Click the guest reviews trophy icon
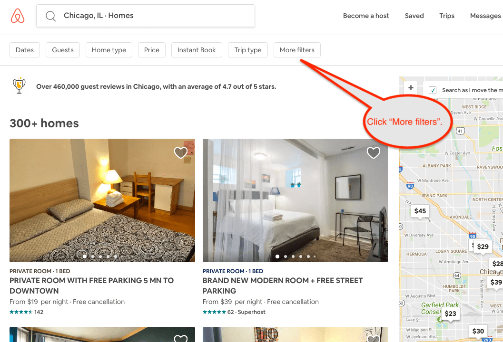Image resolution: width=503 pixels, height=342 pixels. pos(19,86)
